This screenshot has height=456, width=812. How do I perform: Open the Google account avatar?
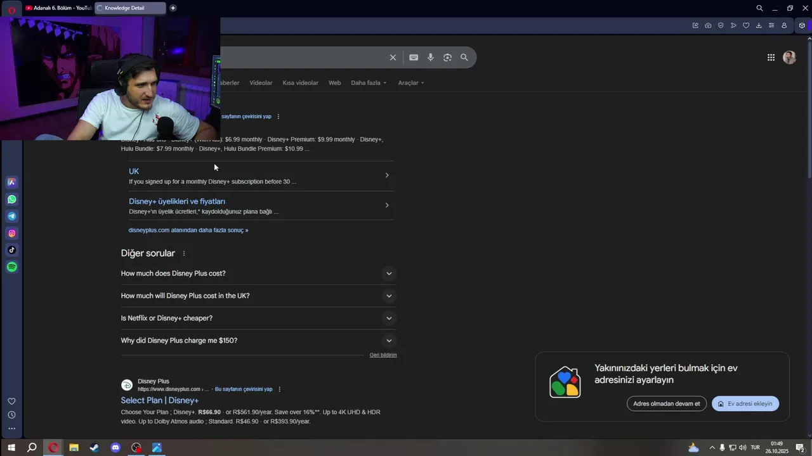789,58
